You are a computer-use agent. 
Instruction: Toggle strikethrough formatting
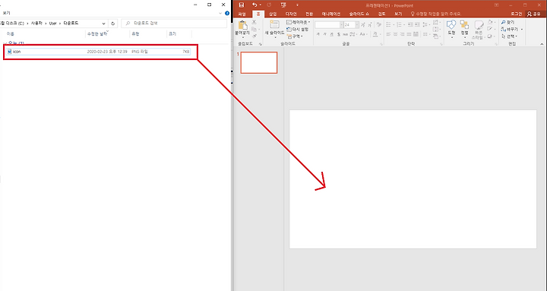[346, 34]
